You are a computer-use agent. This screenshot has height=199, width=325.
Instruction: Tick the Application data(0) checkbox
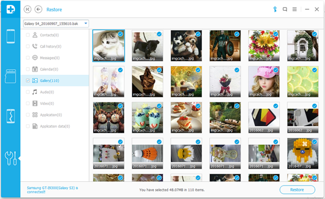(x=28, y=126)
